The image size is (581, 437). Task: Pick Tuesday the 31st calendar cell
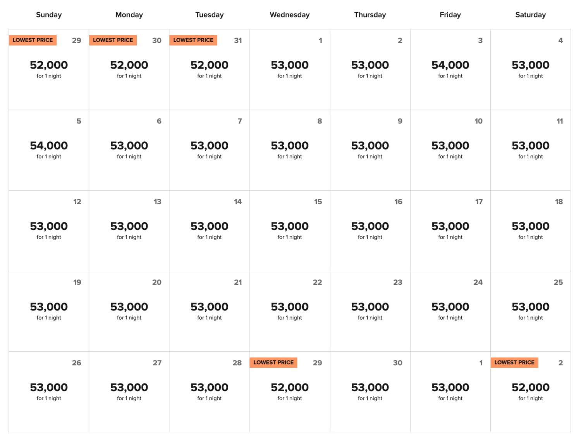point(209,70)
